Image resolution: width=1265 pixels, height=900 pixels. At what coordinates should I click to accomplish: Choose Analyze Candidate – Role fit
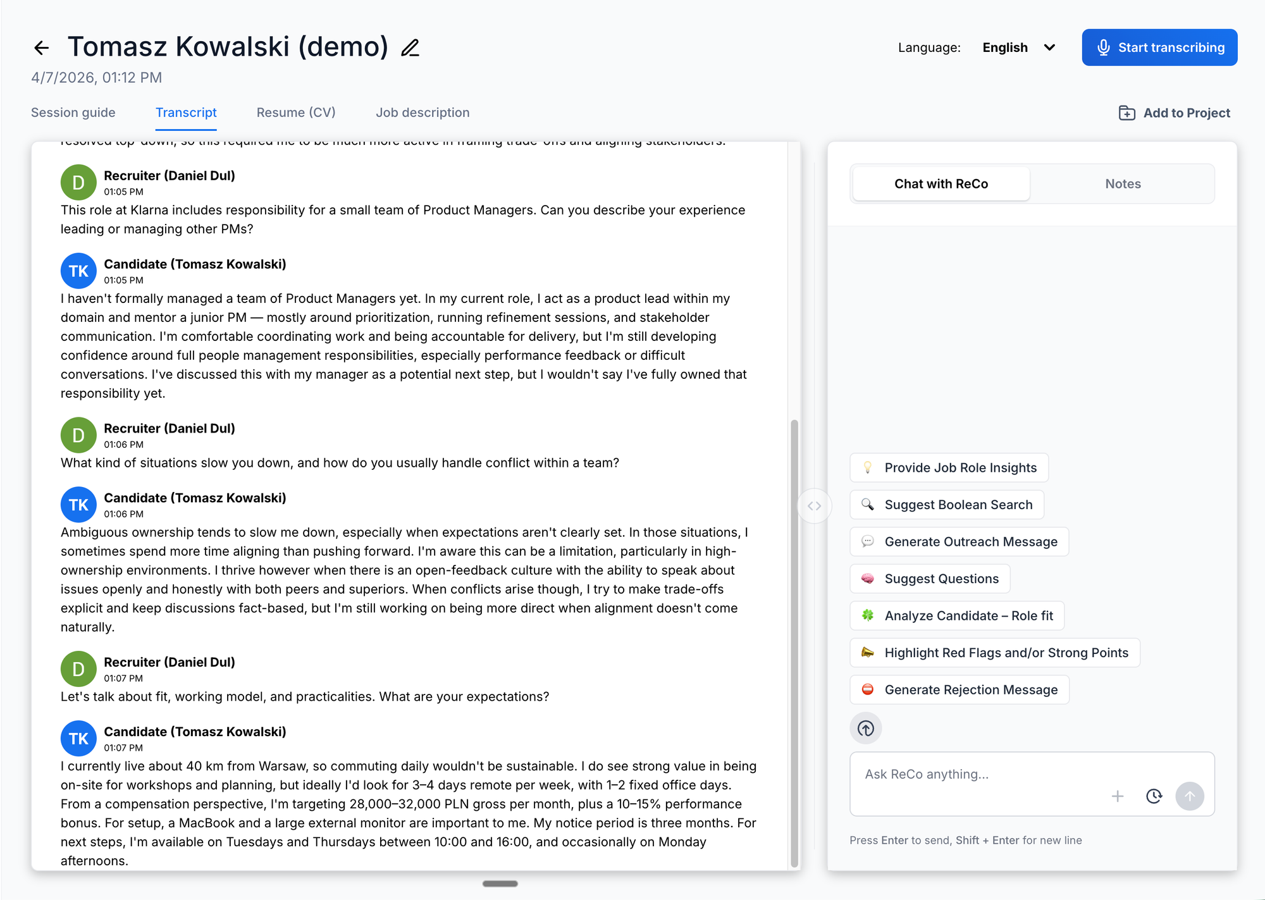[x=957, y=615]
